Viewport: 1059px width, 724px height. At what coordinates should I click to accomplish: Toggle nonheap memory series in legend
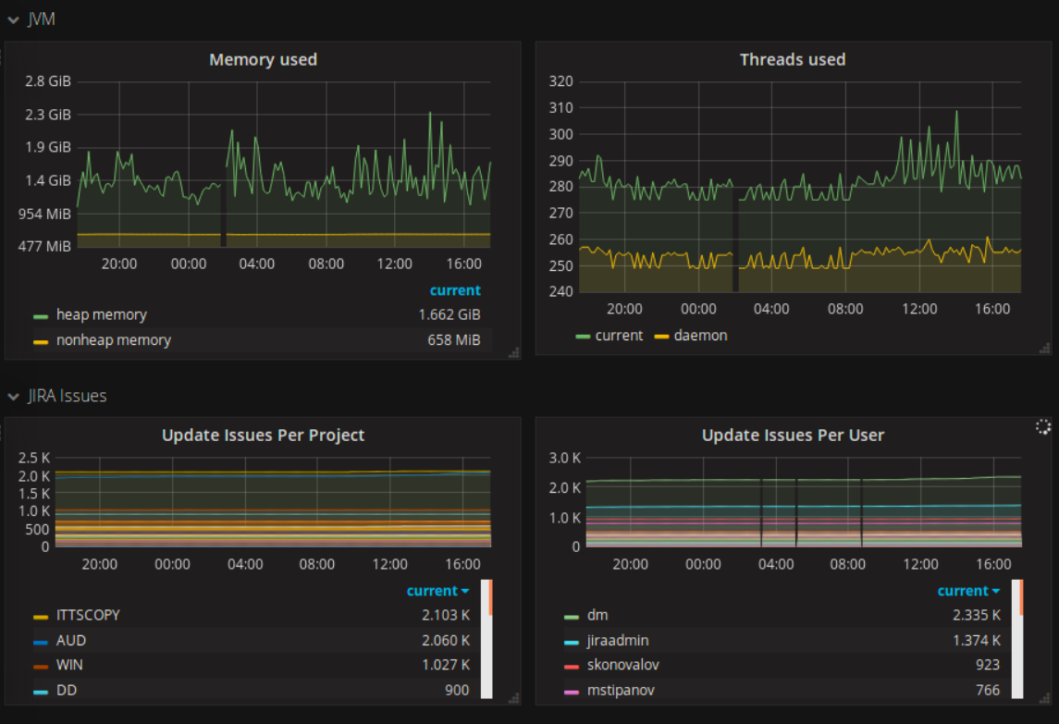(x=113, y=340)
